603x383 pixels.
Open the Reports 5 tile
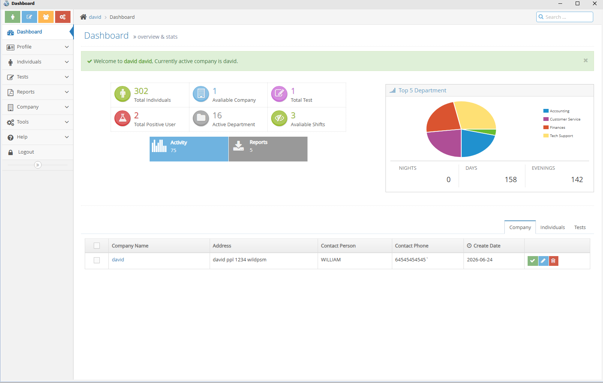click(268, 149)
